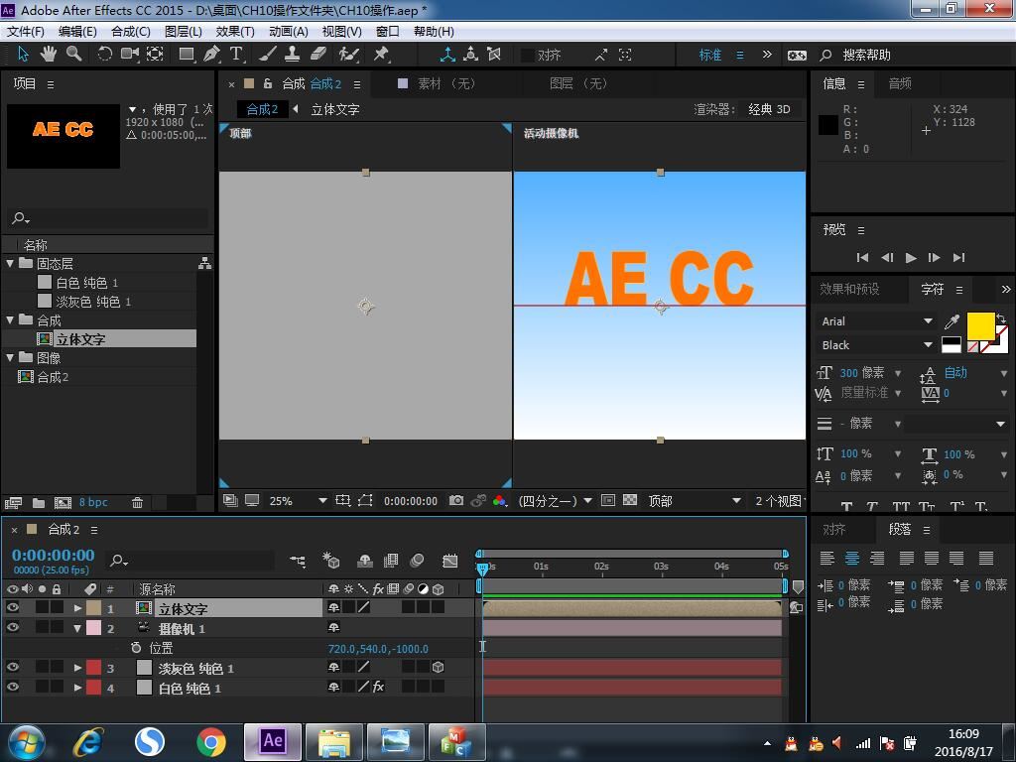Image resolution: width=1016 pixels, height=762 pixels.
Task: Open the 动画(A) menu
Action: click(x=289, y=31)
